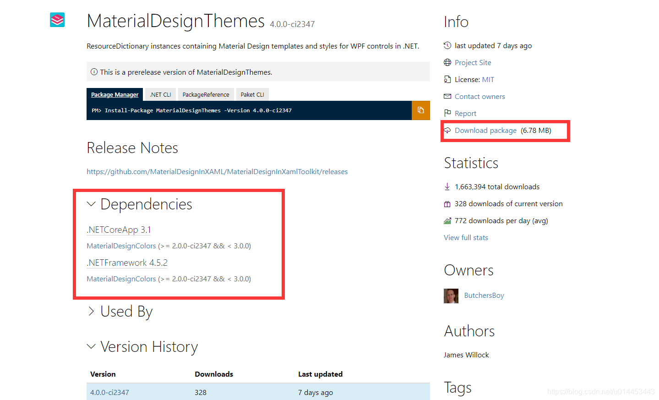The width and height of the screenshot is (659, 400).
Task: Copy the install command with the orange button
Action: pyautogui.click(x=420, y=110)
